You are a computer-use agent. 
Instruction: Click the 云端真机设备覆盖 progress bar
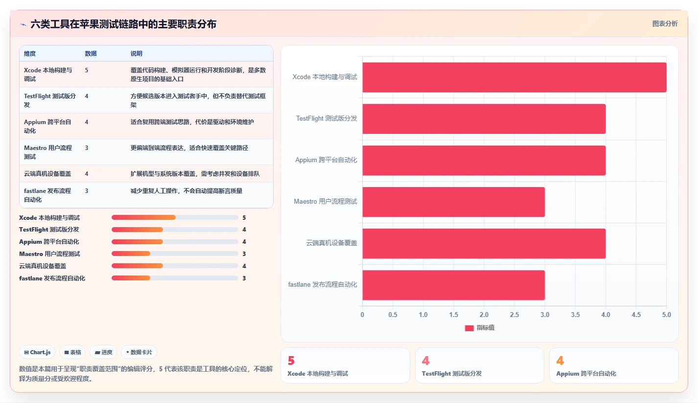(x=175, y=266)
